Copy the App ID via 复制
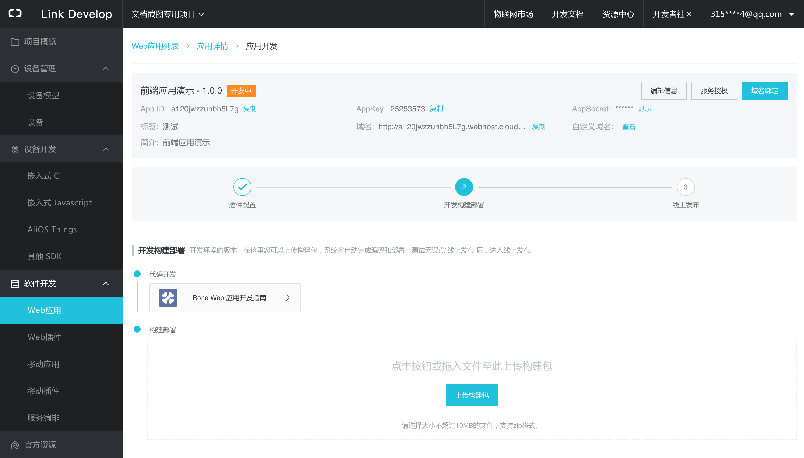The height and width of the screenshot is (458, 804). pyautogui.click(x=250, y=109)
